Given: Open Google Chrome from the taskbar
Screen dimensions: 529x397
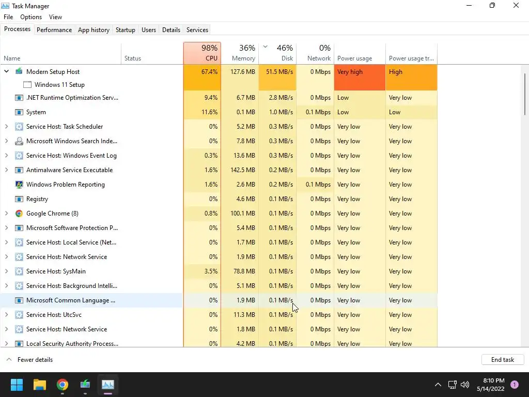Looking at the screenshot, I should click(63, 385).
